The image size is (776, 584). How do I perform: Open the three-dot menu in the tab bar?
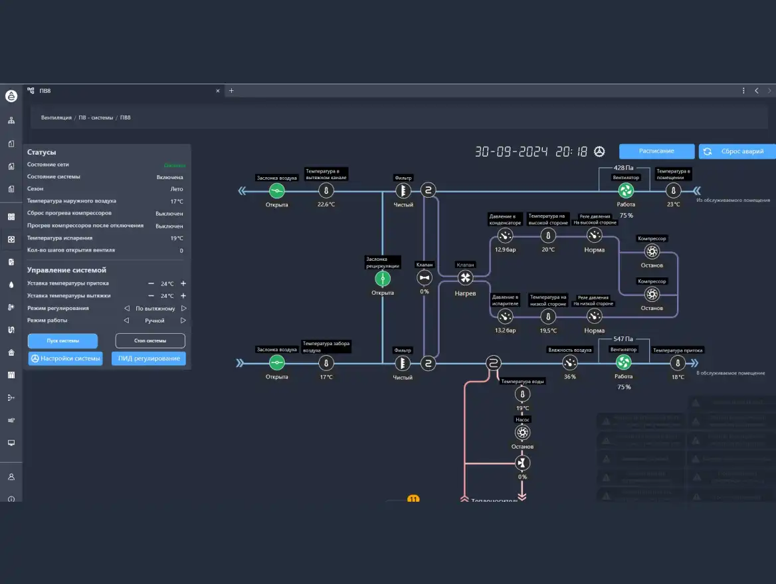(743, 91)
